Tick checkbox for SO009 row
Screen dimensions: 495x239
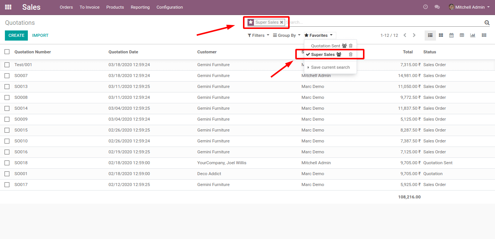click(x=7, y=119)
